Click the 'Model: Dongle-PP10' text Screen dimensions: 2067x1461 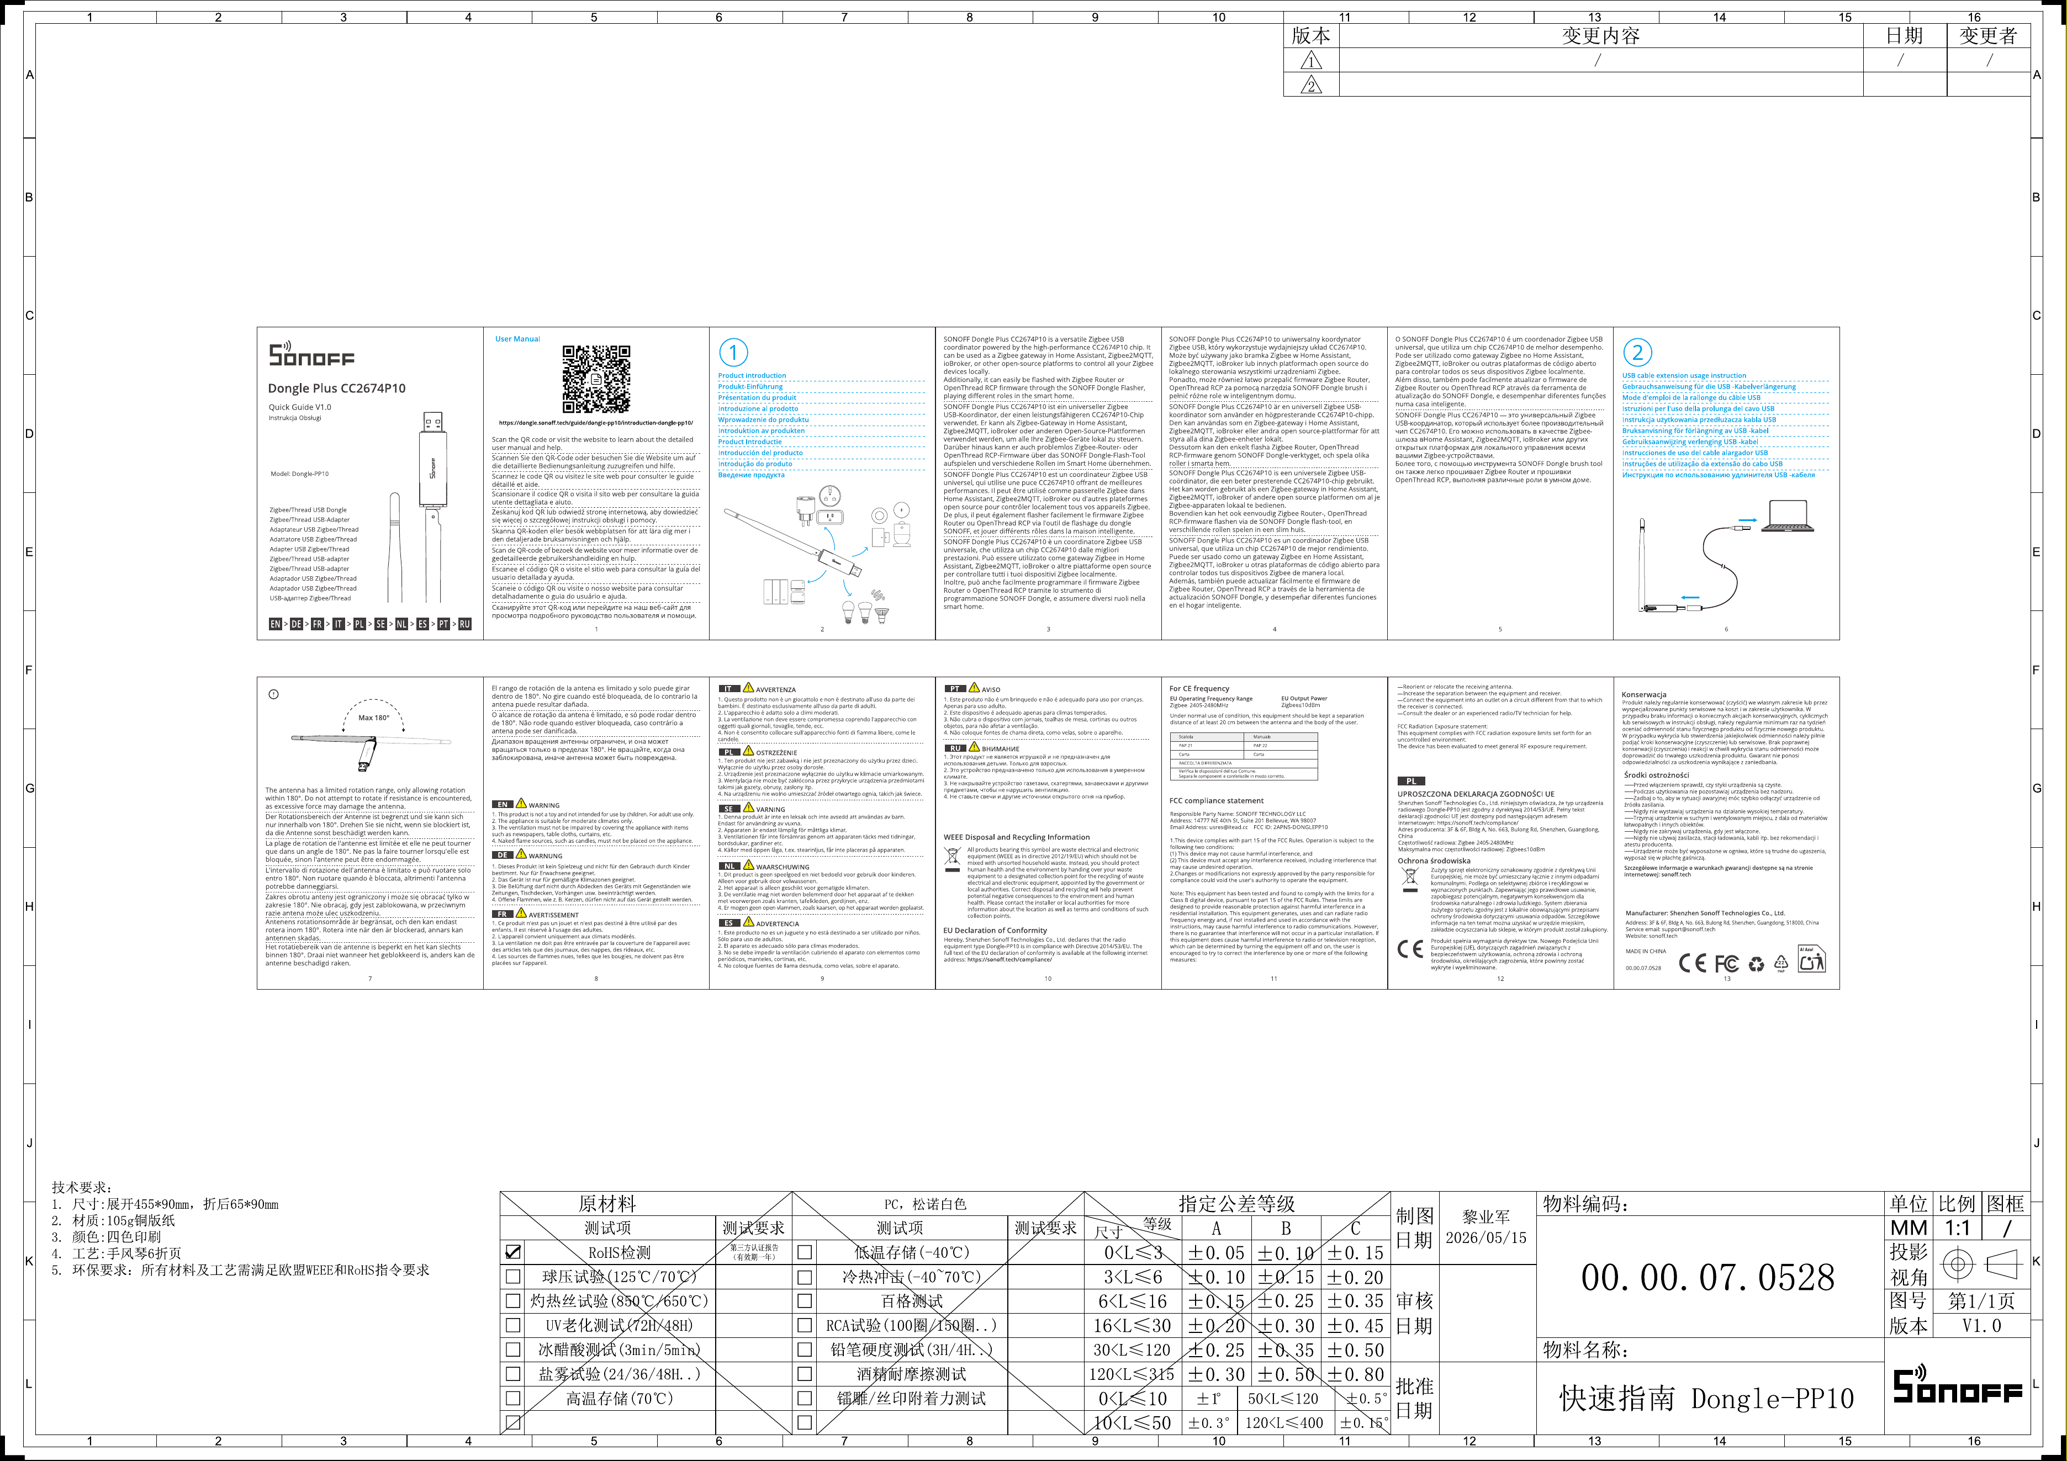(300, 474)
